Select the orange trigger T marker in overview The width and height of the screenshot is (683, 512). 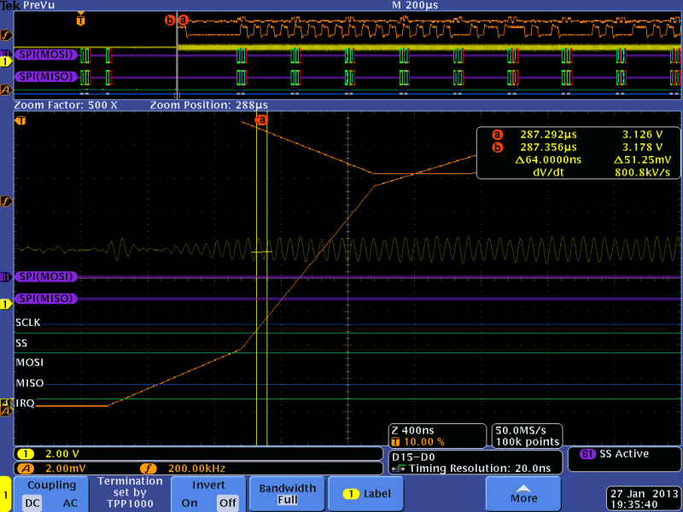point(80,20)
